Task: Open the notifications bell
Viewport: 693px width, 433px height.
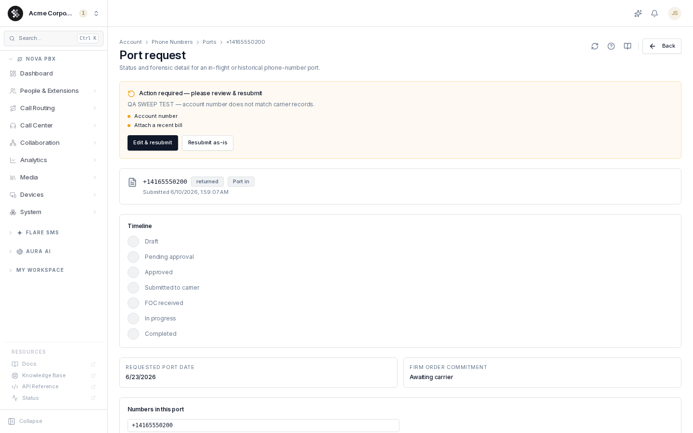Action: [x=654, y=13]
